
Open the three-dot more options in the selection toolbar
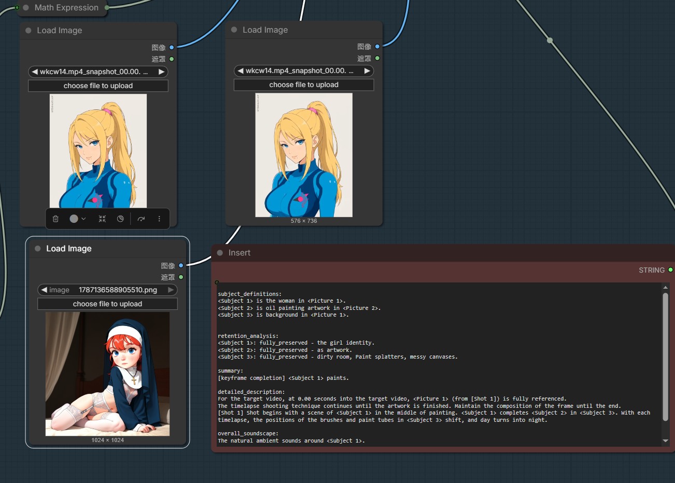159,219
